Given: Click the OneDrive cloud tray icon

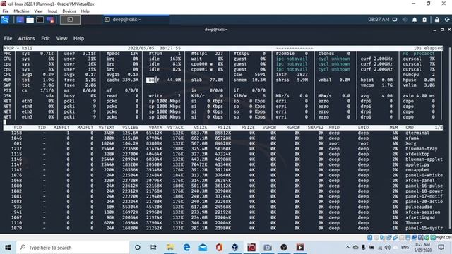Looking at the screenshot, I should (x=355, y=248).
